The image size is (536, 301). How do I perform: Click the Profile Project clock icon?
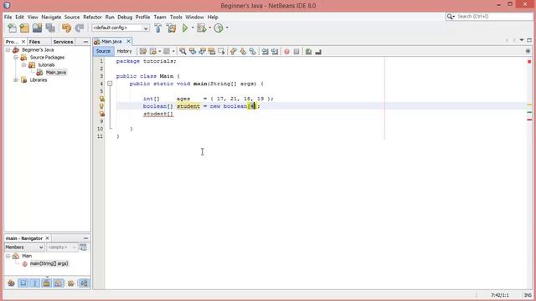click(219, 28)
